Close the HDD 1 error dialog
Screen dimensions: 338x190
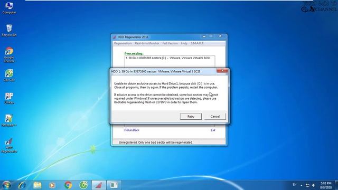pyautogui.click(x=222, y=70)
